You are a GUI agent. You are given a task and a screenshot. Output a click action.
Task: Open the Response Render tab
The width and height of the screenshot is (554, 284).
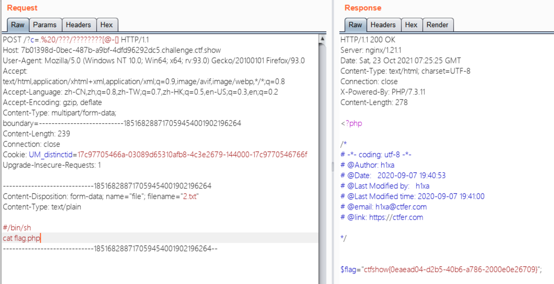(x=437, y=25)
